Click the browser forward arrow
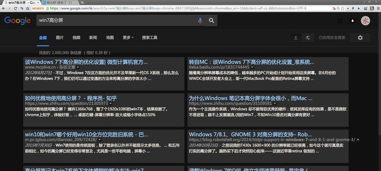This screenshot has height=171, width=381. point(9,8)
